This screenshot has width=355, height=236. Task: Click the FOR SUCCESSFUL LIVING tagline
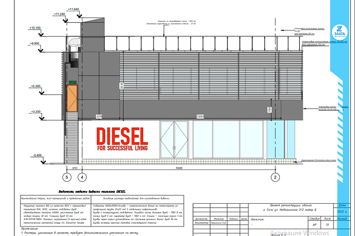point(122,149)
